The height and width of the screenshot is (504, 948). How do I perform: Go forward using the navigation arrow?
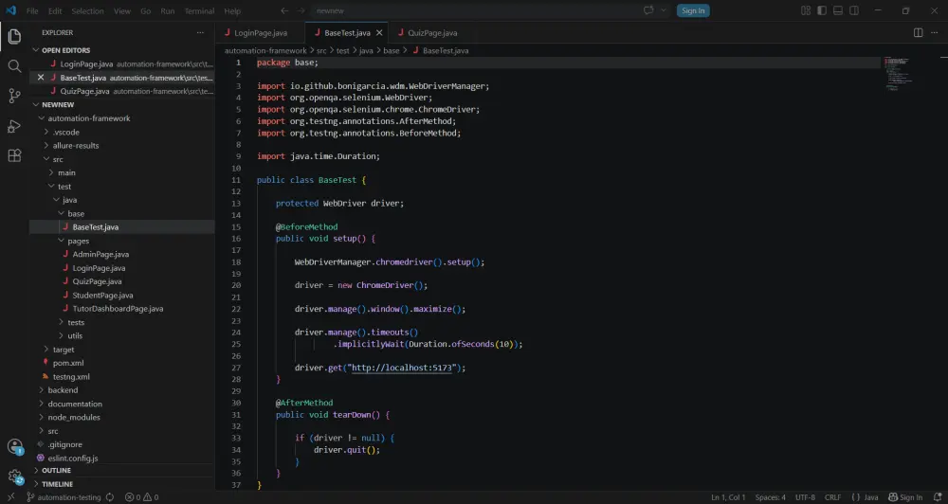pos(301,10)
